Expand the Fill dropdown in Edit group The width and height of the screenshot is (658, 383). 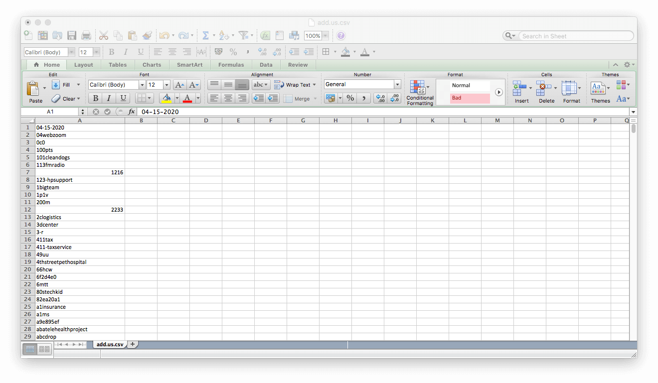point(78,85)
